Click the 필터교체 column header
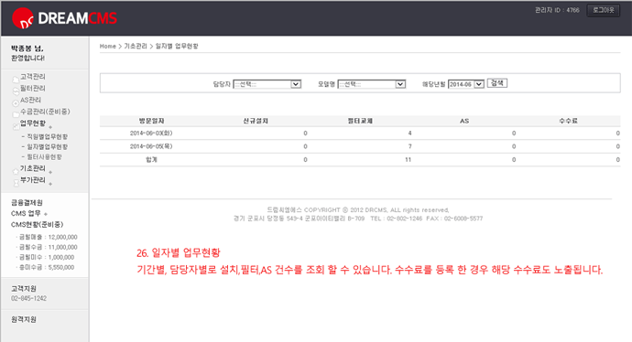 360,121
